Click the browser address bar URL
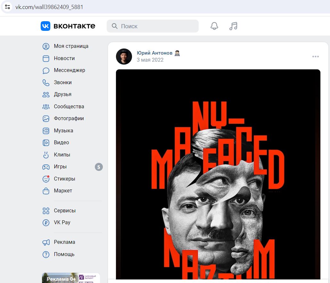Screen dimensions: 330x283 (x=49, y=7)
